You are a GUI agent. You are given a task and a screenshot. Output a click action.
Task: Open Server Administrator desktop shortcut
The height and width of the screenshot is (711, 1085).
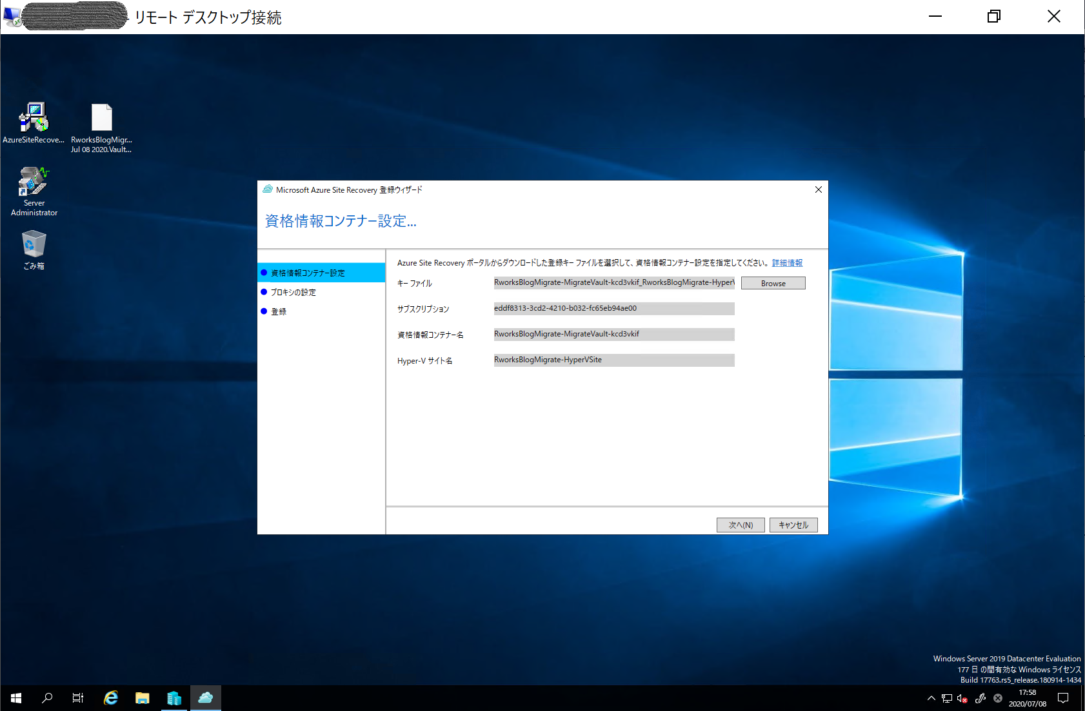[34, 191]
